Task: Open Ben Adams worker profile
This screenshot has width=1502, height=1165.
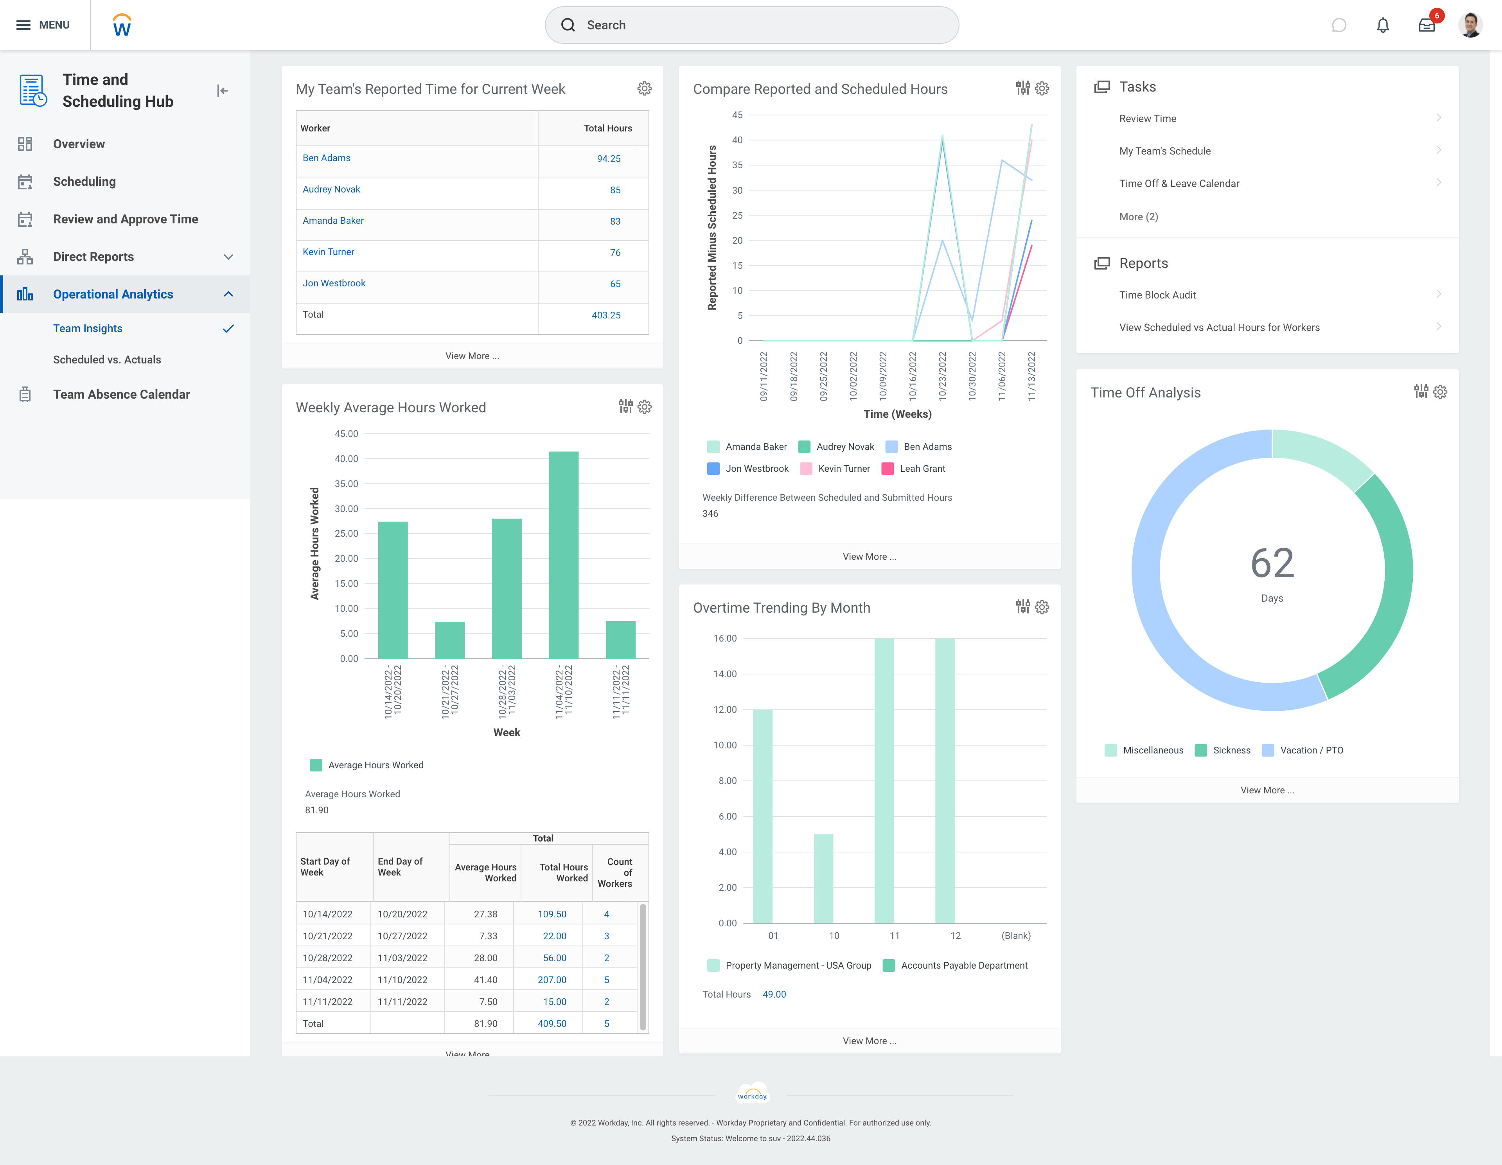Action: 326,158
